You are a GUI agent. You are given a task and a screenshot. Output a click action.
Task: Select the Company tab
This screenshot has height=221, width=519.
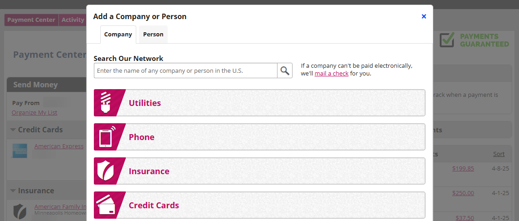tap(118, 35)
